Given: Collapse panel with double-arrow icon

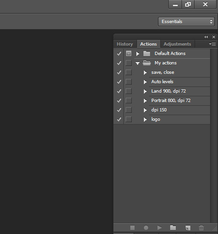Looking at the screenshot, I should tap(206, 37).
